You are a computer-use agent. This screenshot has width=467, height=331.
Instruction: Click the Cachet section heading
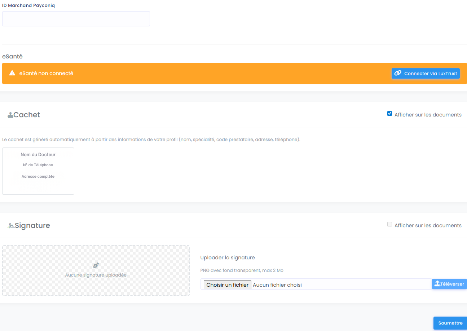(27, 115)
